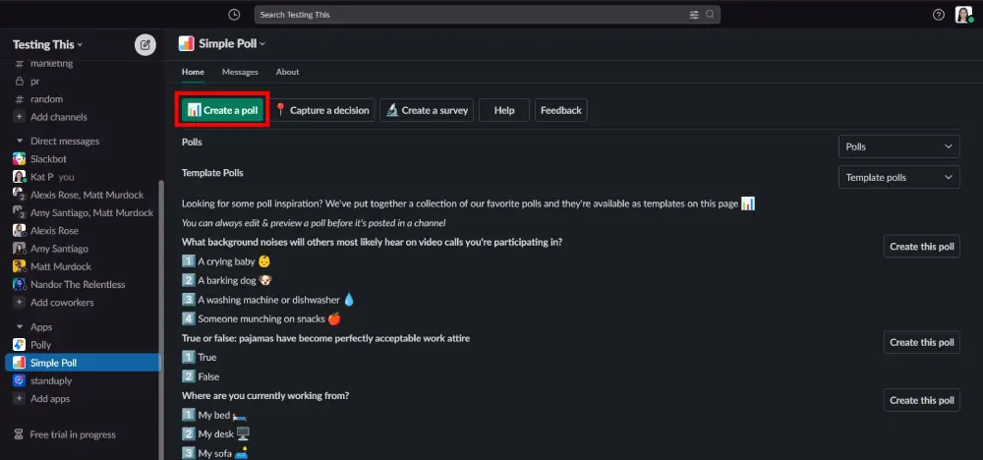Open the Polls dropdown

tap(899, 146)
